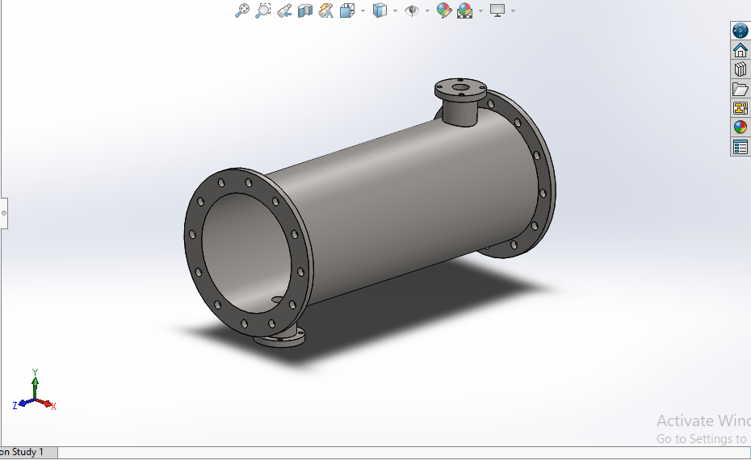Screen dimensions: 751x460
Task: Click the Apply Scene icon
Action: (x=464, y=10)
